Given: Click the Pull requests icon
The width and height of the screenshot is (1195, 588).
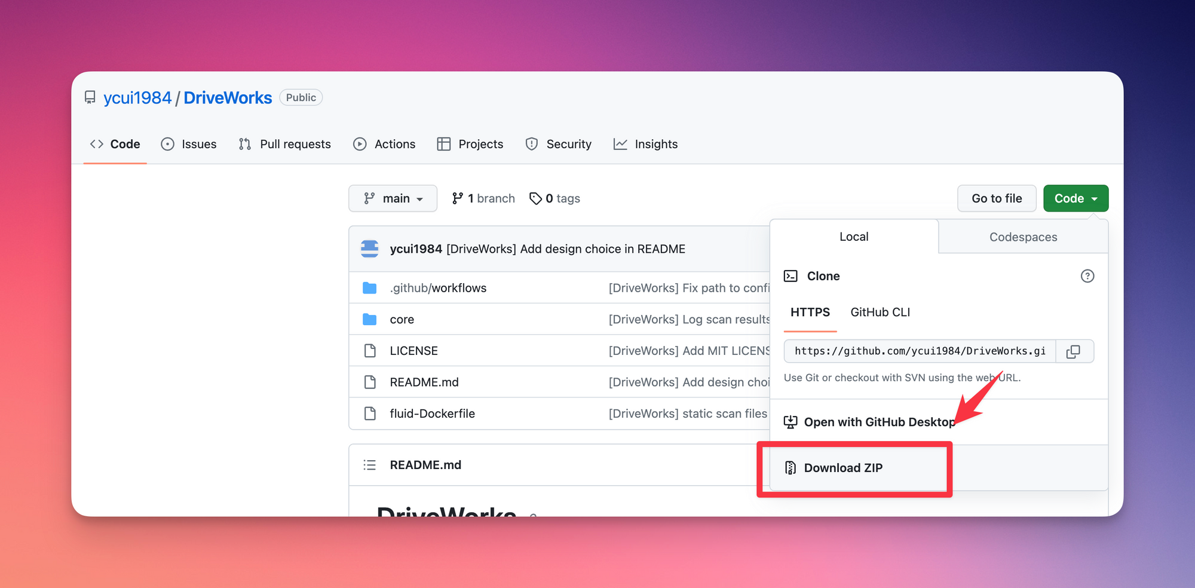Looking at the screenshot, I should point(245,144).
